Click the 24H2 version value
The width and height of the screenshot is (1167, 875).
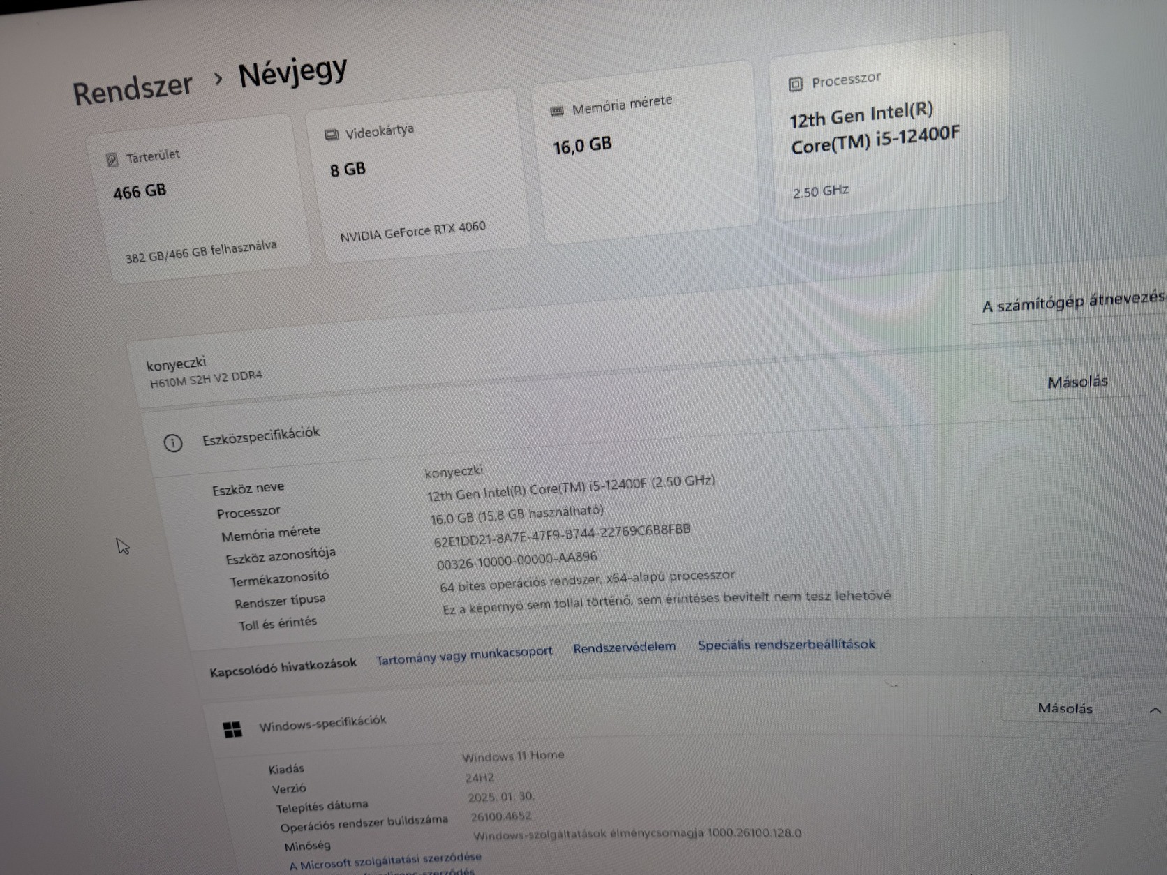[480, 777]
